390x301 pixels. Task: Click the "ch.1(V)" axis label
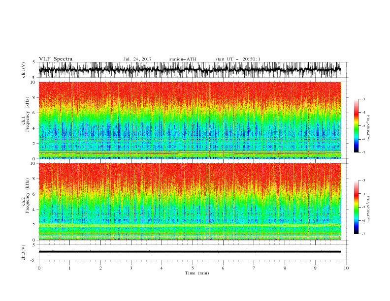point(24,70)
